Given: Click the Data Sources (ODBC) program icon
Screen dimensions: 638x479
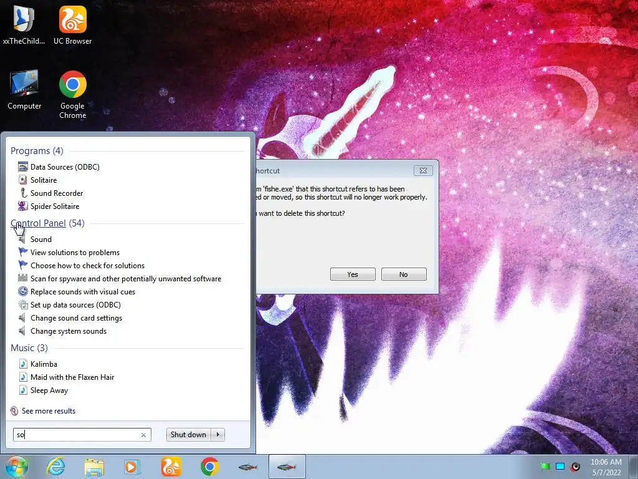Looking at the screenshot, I should point(23,167).
